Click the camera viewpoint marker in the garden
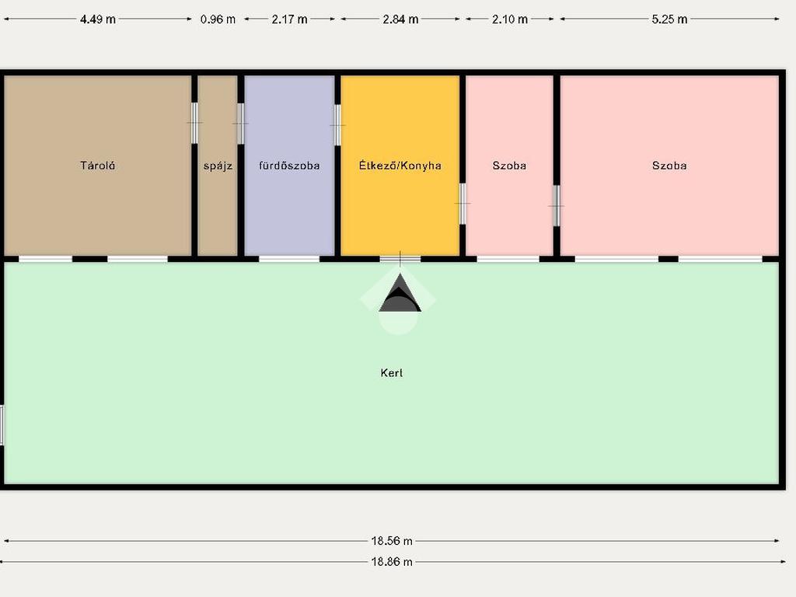 click(400, 296)
